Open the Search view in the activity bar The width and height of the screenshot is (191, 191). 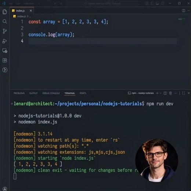pyautogui.click(x=5, y=21)
